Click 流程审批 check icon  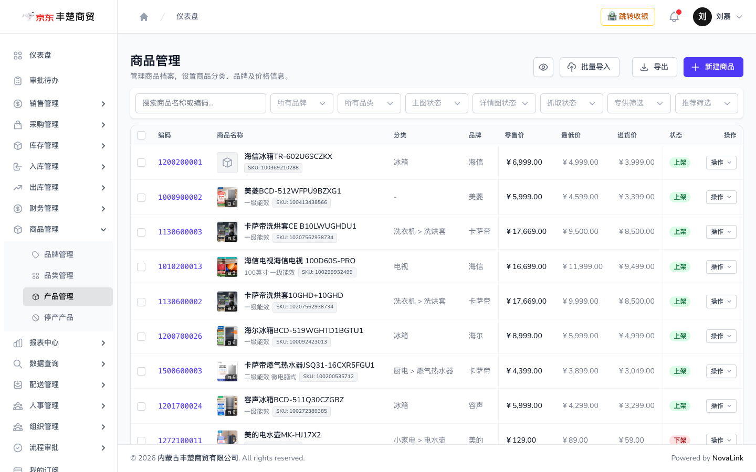tap(18, 448)
